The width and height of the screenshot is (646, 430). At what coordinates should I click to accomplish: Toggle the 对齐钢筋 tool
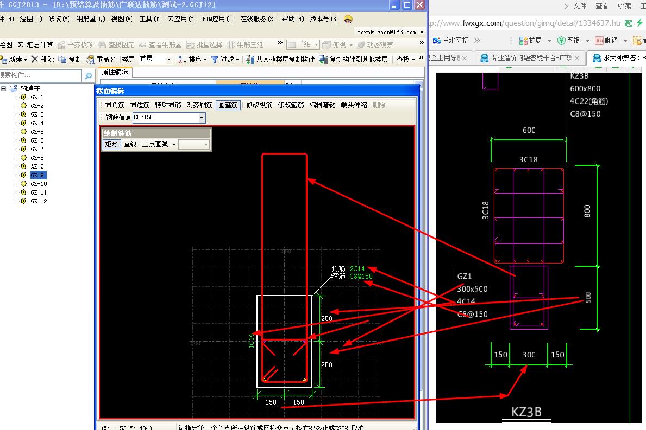click(x=199, y=105)
